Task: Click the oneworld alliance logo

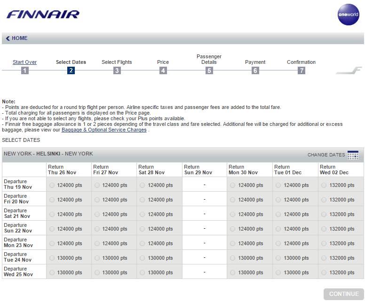Action: click(348, 15)
